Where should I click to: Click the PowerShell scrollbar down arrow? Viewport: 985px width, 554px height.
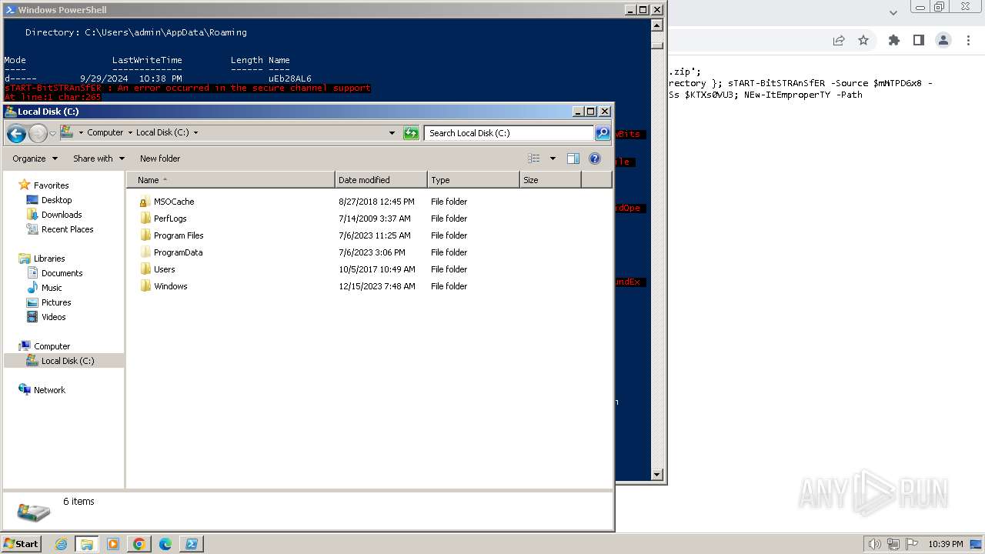pos(657,475)
